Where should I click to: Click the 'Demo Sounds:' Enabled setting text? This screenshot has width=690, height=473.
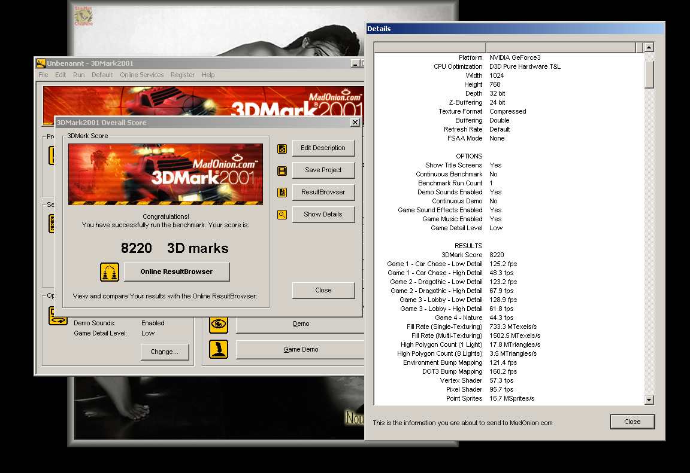point(119,324)
